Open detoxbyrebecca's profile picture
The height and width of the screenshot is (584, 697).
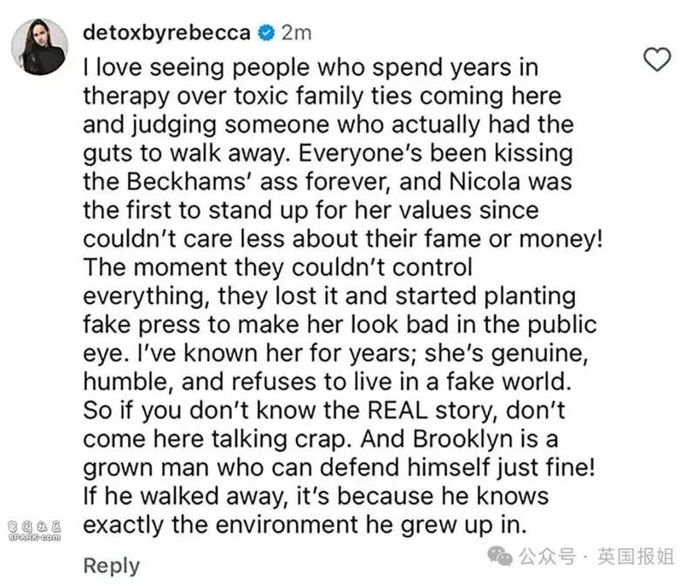(39, 44)
